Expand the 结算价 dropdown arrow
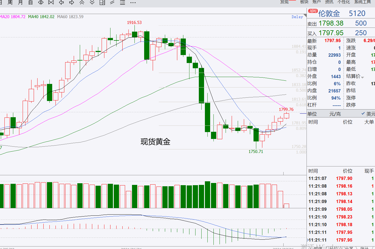The height and width of the screenshot is (249, 375). (362, 77)
